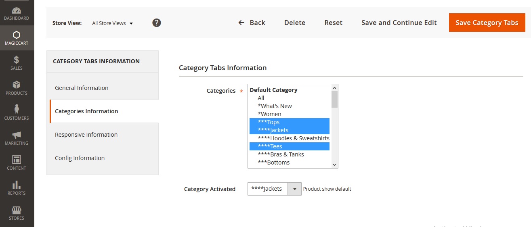This screenshot has width=531, height=227.
Task: Open the Sales dollar icon
Action: pyautogui.click(x=17, y=60)
